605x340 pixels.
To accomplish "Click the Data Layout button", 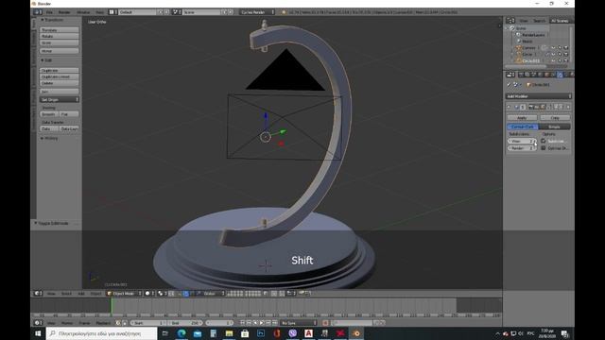I will click(x=69, y=128).
